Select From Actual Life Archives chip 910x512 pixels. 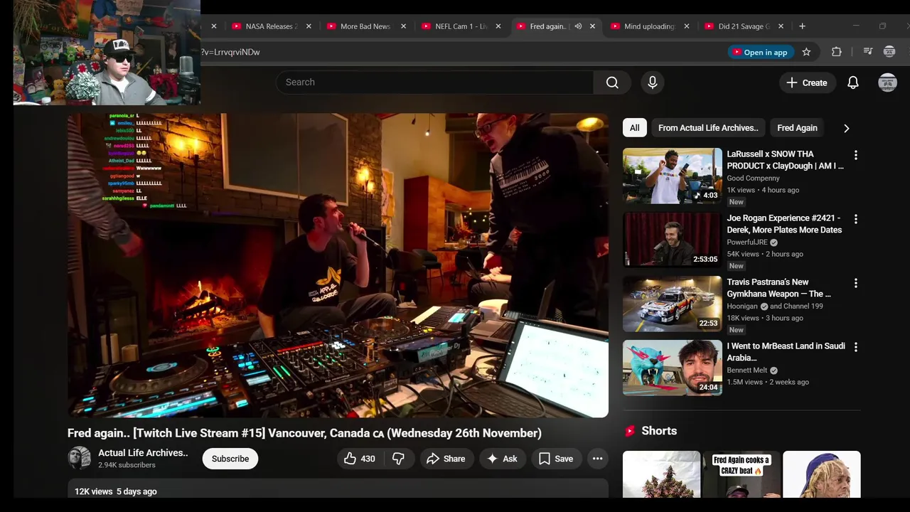(x=708, y=128)
